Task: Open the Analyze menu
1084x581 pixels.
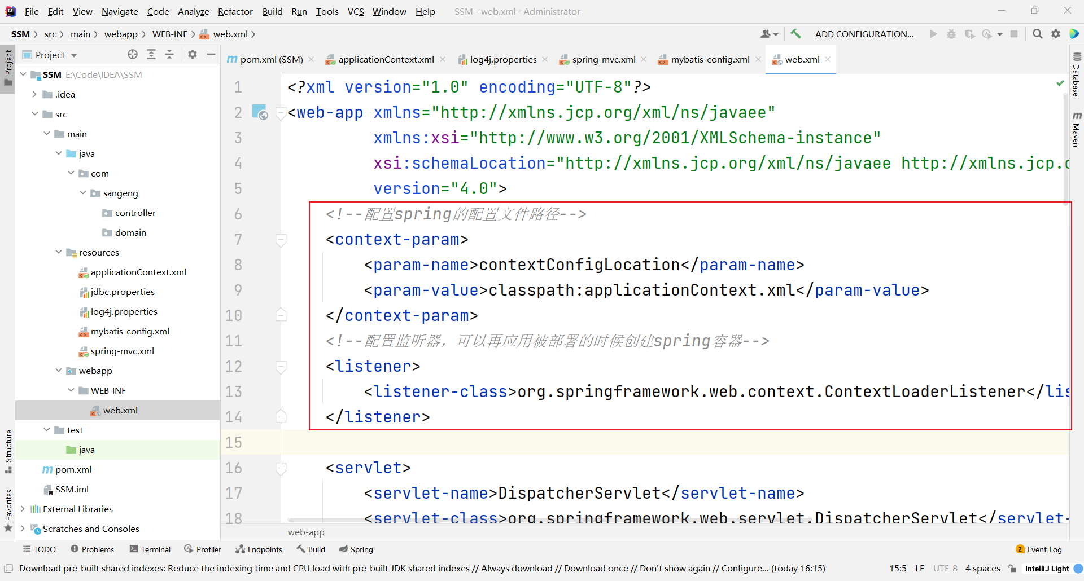Action: 194,11
